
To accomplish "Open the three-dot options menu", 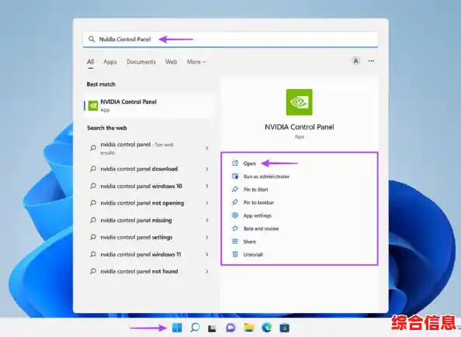I will click(x=371, y=61).
